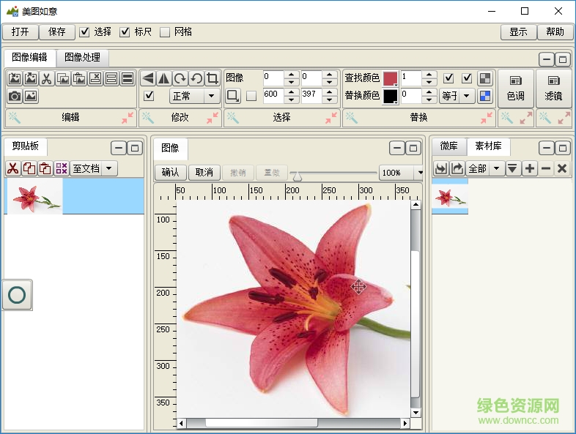This screenshot has width=576, height=434.
Task: Click the flower thumbnail in clipboard panel
Action: pos(34,198)
